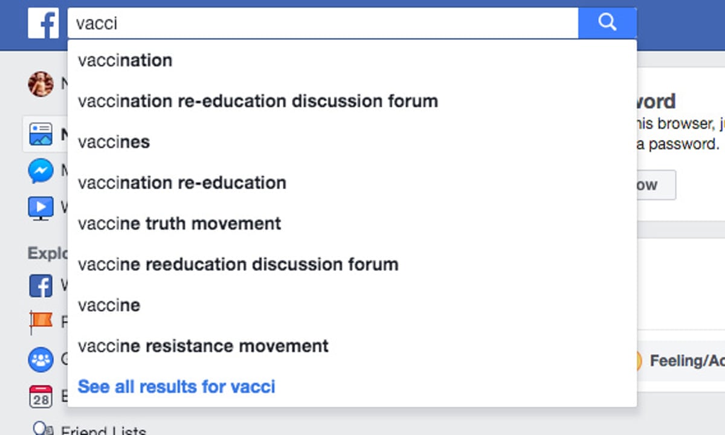Viewport: 725px width, 435px height.
Task: Open the Pages flag icon
Action: (x=41, y=321)
